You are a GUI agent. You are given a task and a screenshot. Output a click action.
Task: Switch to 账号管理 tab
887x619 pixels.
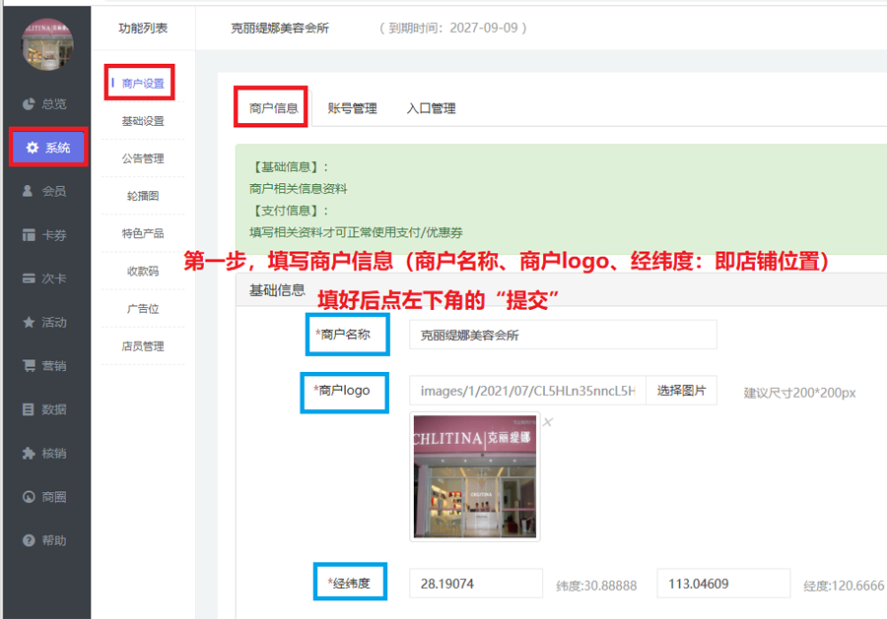tap(353, 108)
